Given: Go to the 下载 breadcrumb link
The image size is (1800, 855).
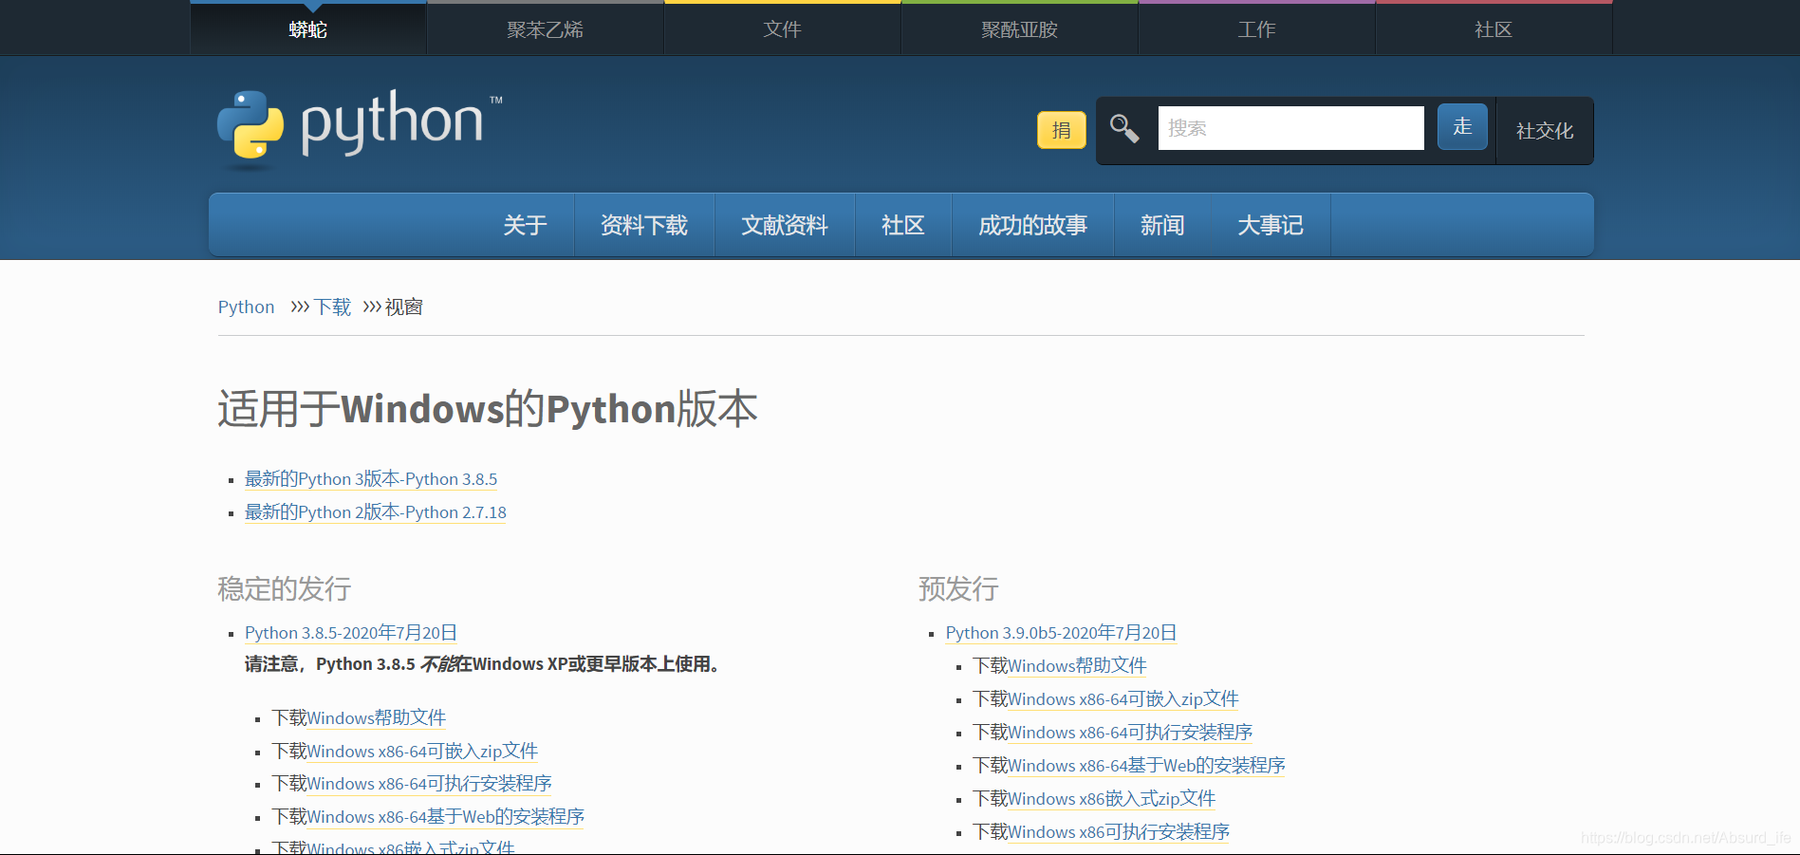Looking at the screenshot, I should click(333, 307).
